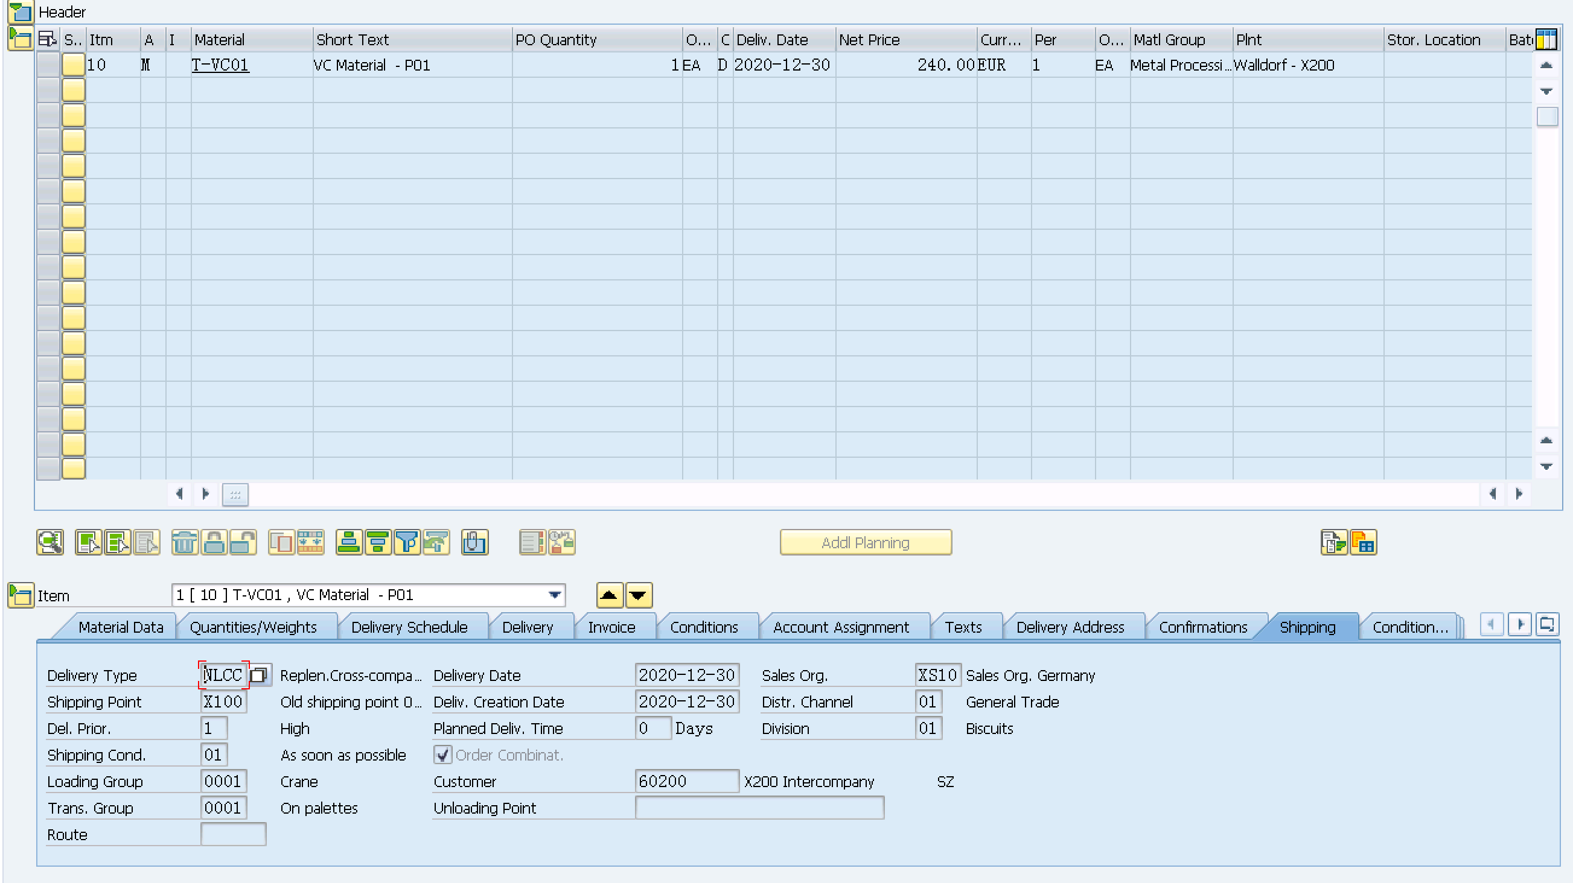This screenshot has width=1573, height=883.
Task: Click the horizontal scrollbar handle under item table
Action: click(x=235, y=495)
